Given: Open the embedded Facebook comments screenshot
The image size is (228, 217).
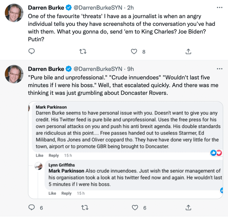Looking at the screenshot, I should 125,149.
